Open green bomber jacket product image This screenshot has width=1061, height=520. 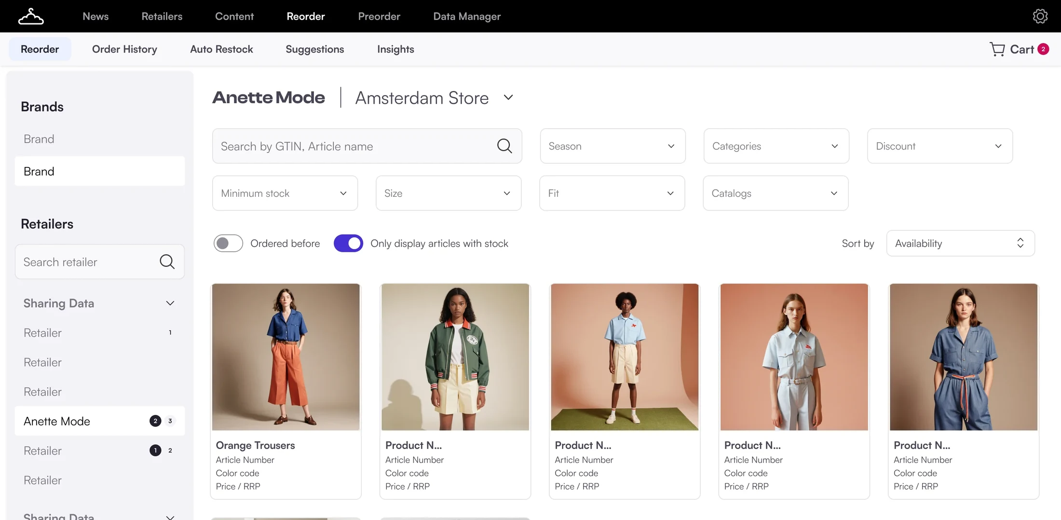[x=455, y=357]
